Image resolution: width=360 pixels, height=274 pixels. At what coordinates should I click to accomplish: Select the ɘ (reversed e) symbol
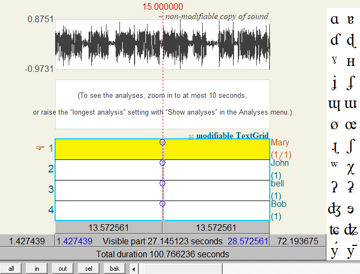pos(350,209)
